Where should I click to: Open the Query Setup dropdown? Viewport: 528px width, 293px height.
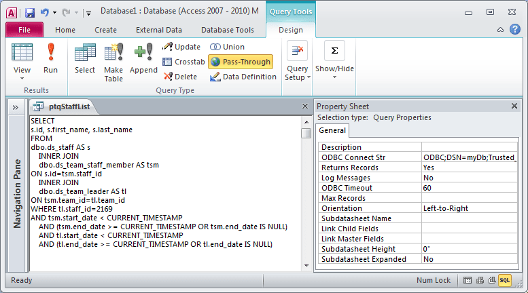coord(298,61)
